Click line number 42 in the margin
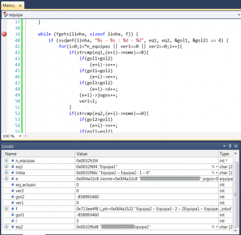 (x=17, y=52)
